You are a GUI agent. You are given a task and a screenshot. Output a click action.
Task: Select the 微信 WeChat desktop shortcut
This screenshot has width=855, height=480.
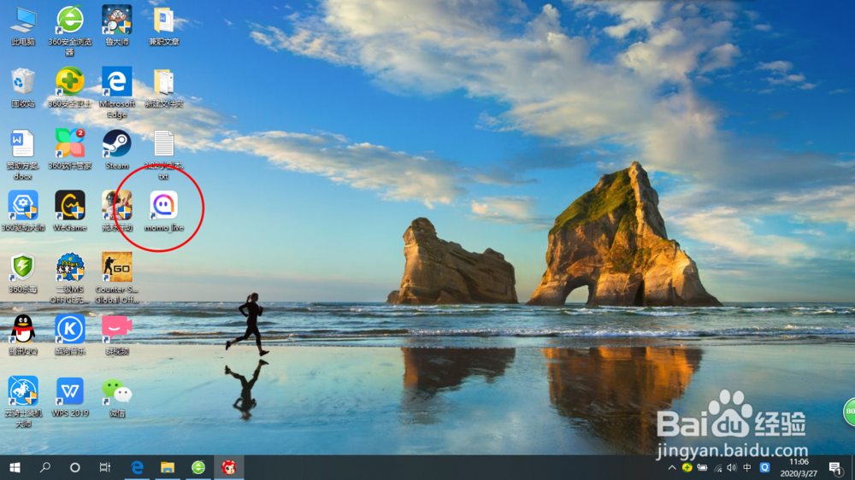[x=116, y=396]
